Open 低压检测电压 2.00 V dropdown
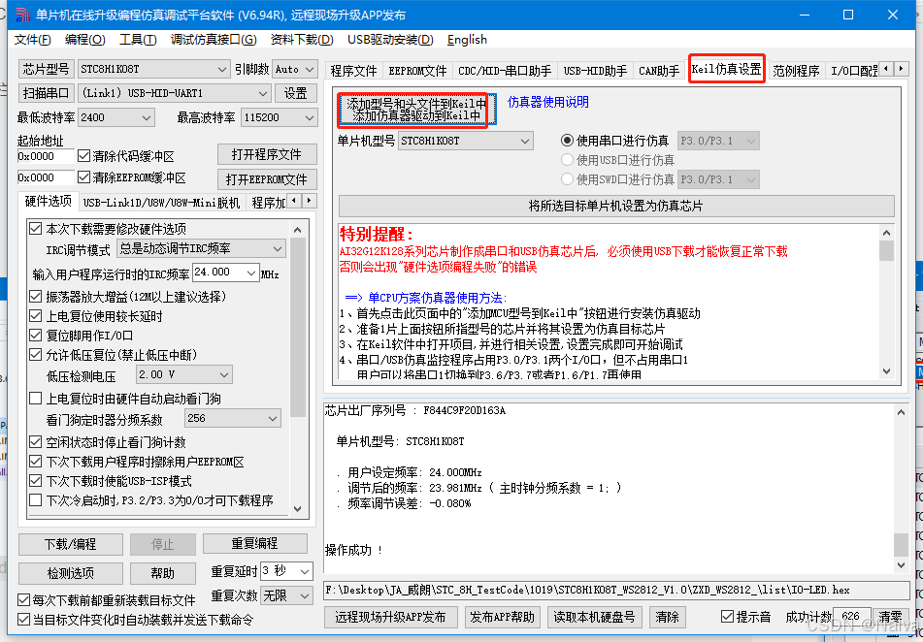Screen dimensions: 923x642 point(183,374)
